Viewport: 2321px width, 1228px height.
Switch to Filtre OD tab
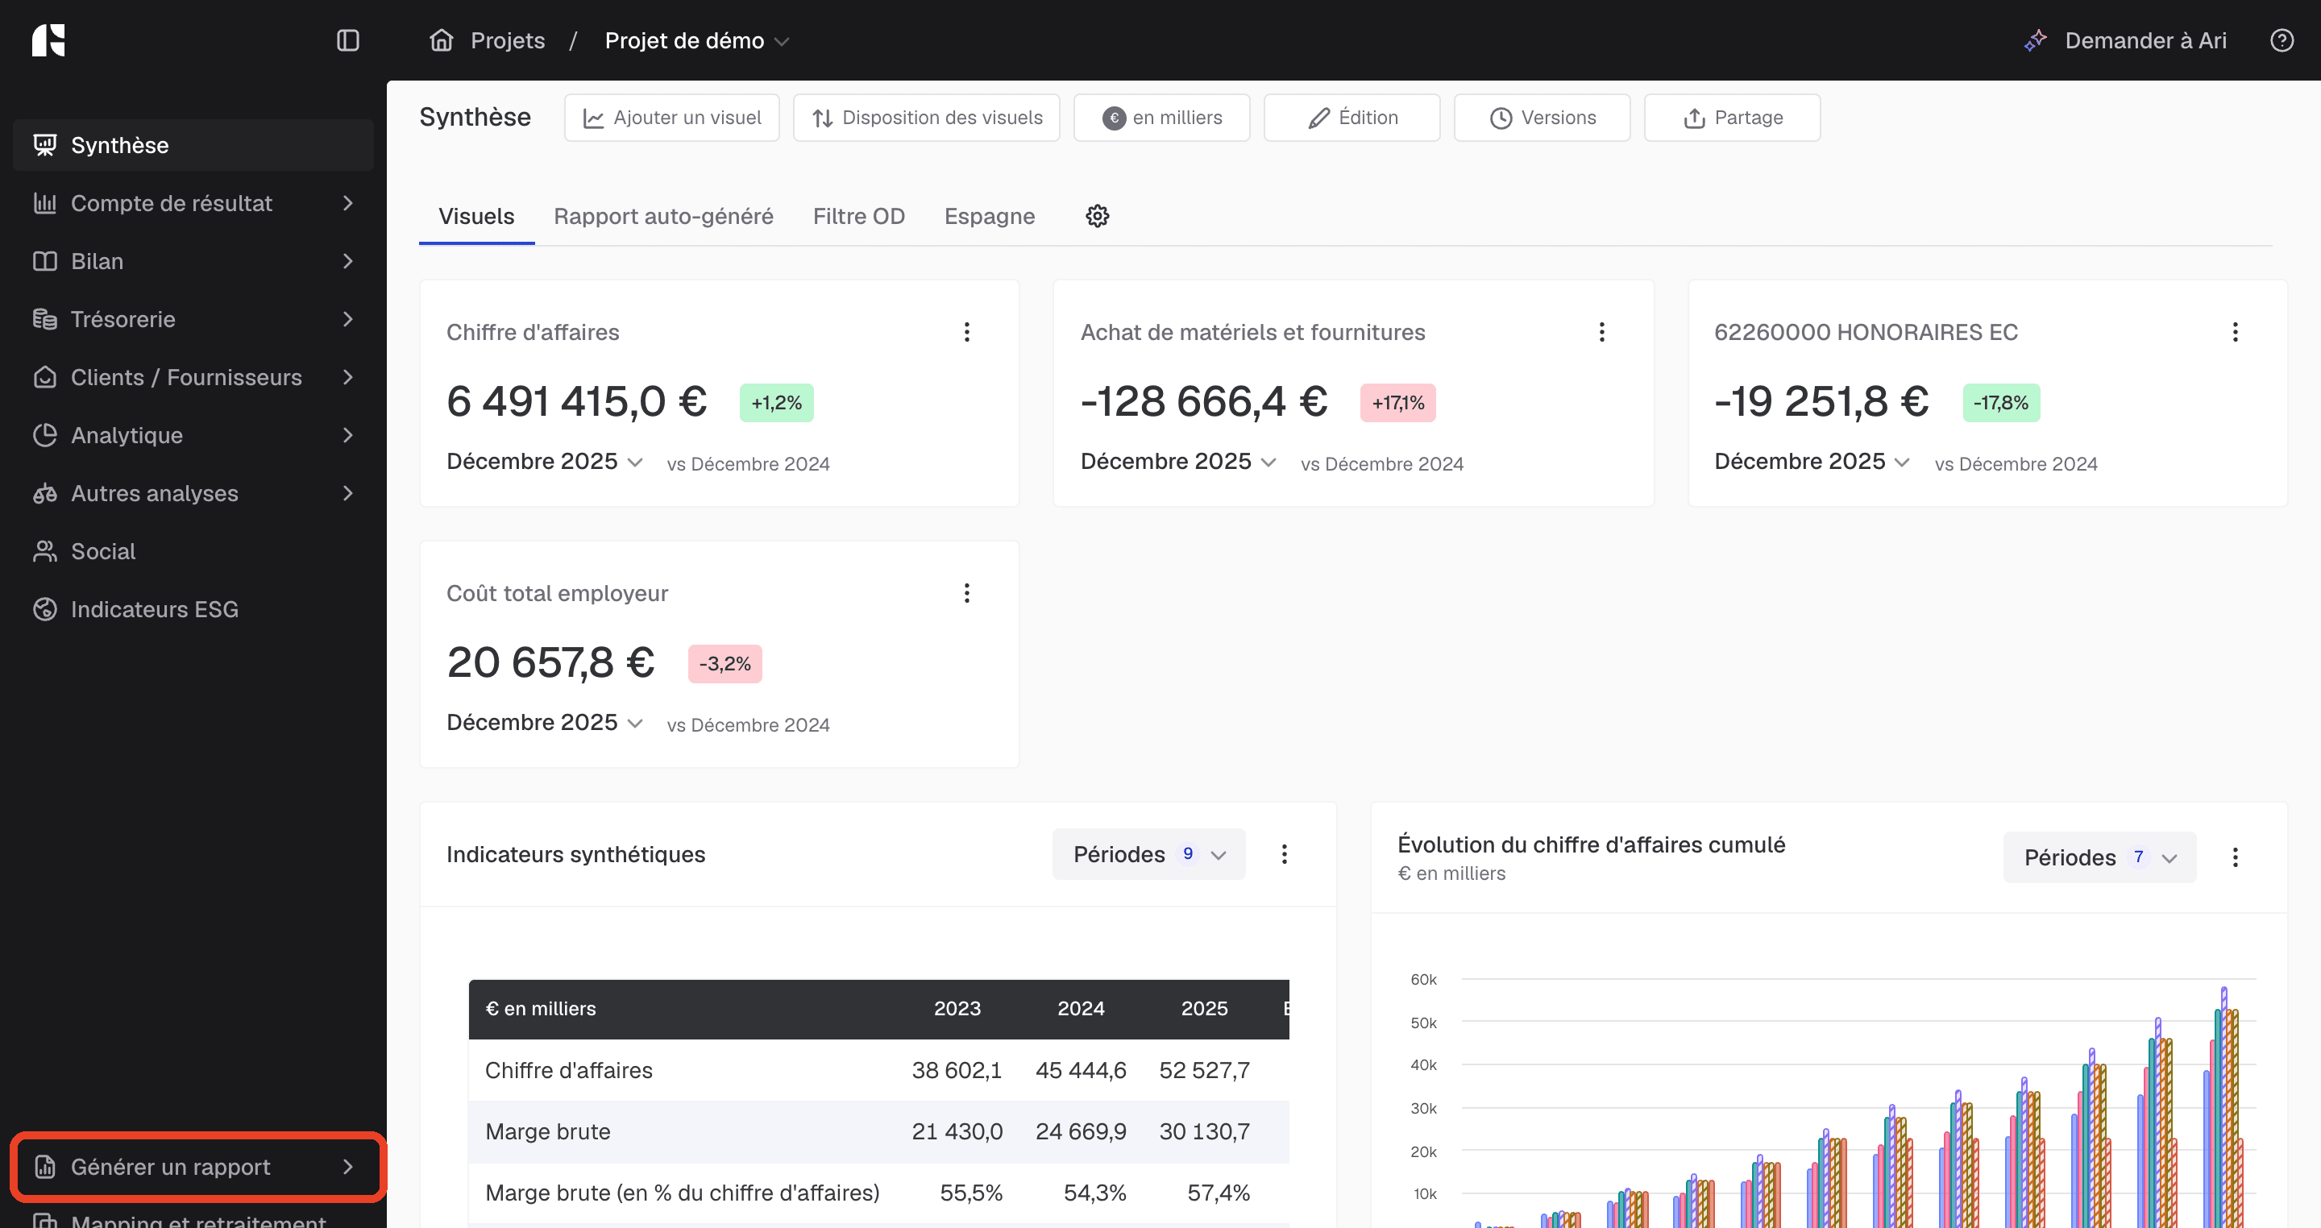point(858,216)
